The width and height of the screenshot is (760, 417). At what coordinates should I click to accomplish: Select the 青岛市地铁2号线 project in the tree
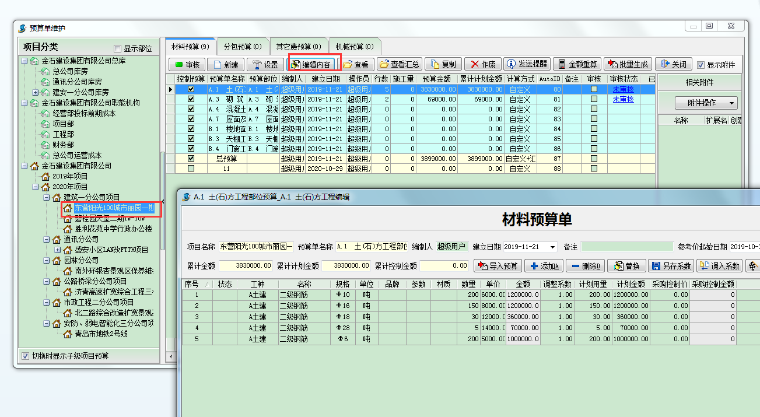[x=101, y=334]
